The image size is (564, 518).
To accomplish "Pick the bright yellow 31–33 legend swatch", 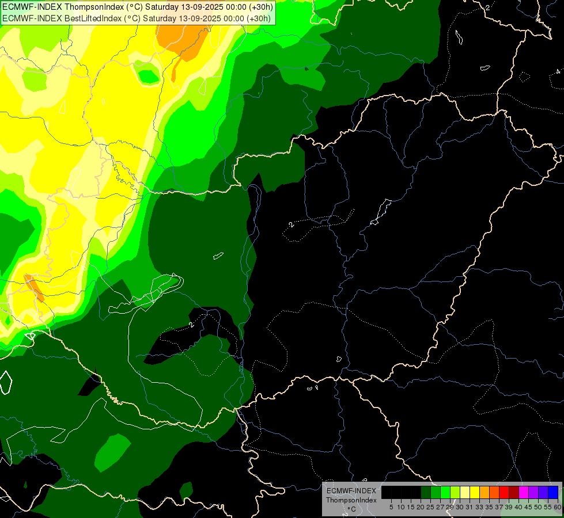I will [475, 493].
